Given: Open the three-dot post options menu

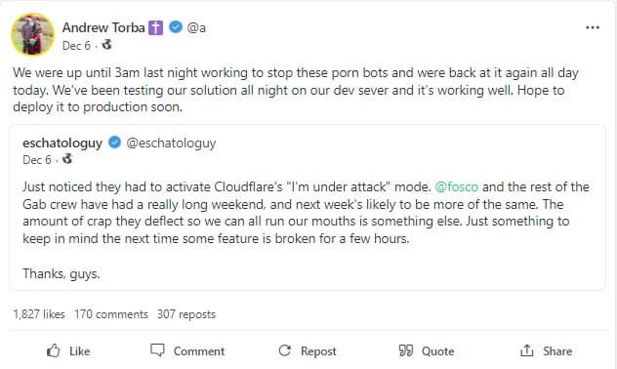Looking at the screenshot, I should pyautogui.click(x=593, y=27).
